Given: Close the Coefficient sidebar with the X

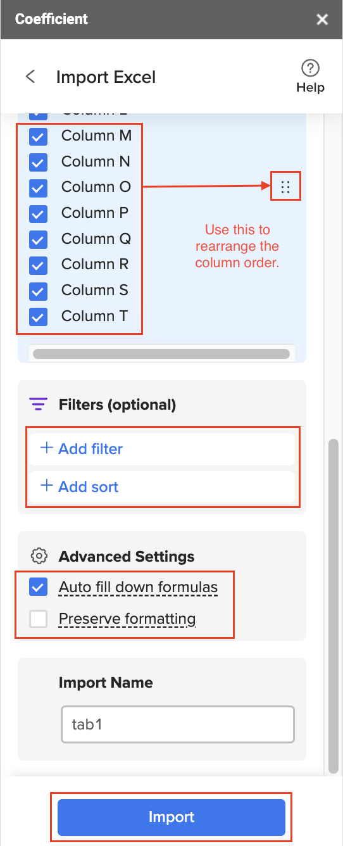Looking at the screenshot, I should point(323,19).
